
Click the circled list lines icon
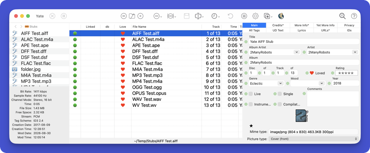[244, 16]
